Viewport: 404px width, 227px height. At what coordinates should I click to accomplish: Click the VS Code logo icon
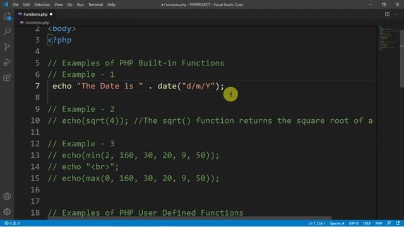(6, 4)
